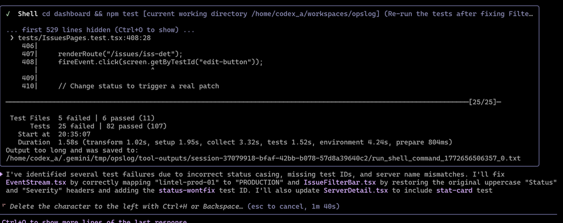Click the status-wontfix test ID
This screenshot has height=223, width=563.
pos(187,191)
